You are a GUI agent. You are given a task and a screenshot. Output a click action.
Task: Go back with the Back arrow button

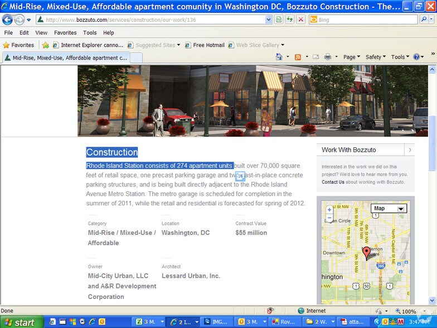[8, 20]
